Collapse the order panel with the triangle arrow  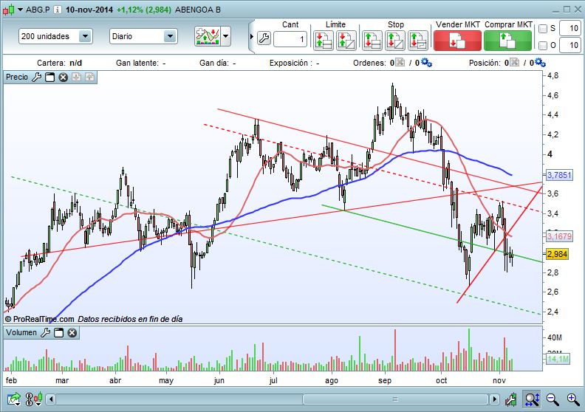pos(251,36)
